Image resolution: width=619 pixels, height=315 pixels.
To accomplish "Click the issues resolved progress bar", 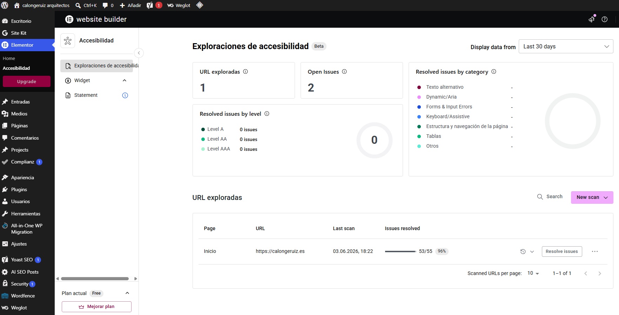I will (401, 252).
